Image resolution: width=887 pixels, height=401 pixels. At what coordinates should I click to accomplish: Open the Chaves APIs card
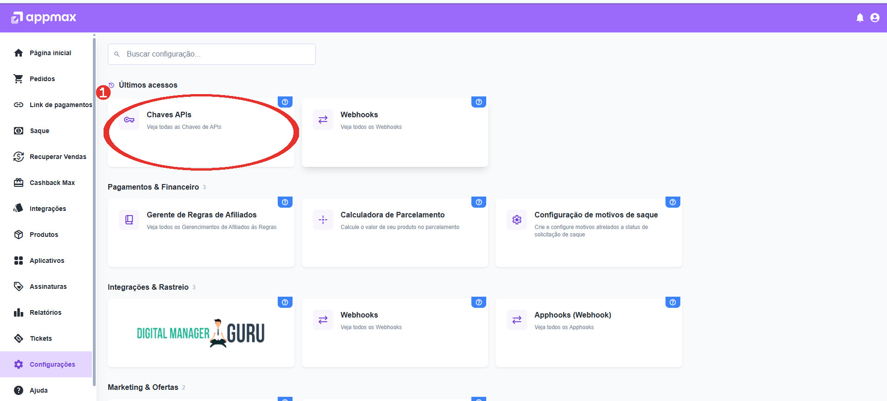pyautogui.click(x=201, y=133)
